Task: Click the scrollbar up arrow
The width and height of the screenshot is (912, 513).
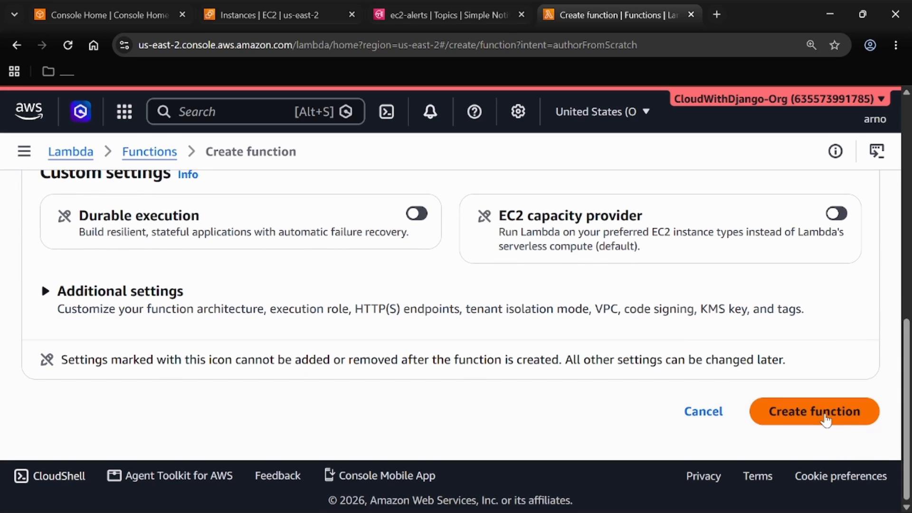Action: coord(906,92)
